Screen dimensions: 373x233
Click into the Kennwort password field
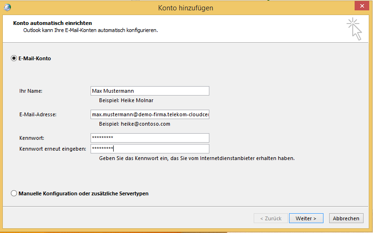[149, 138]
